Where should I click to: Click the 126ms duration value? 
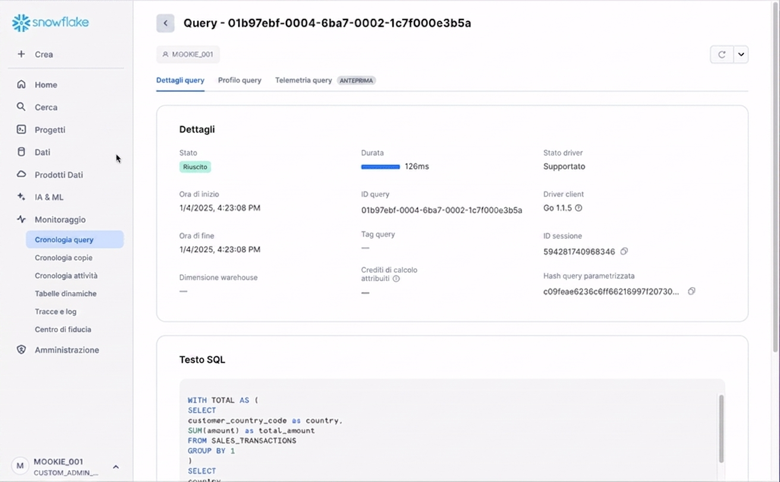pos(417,166)
